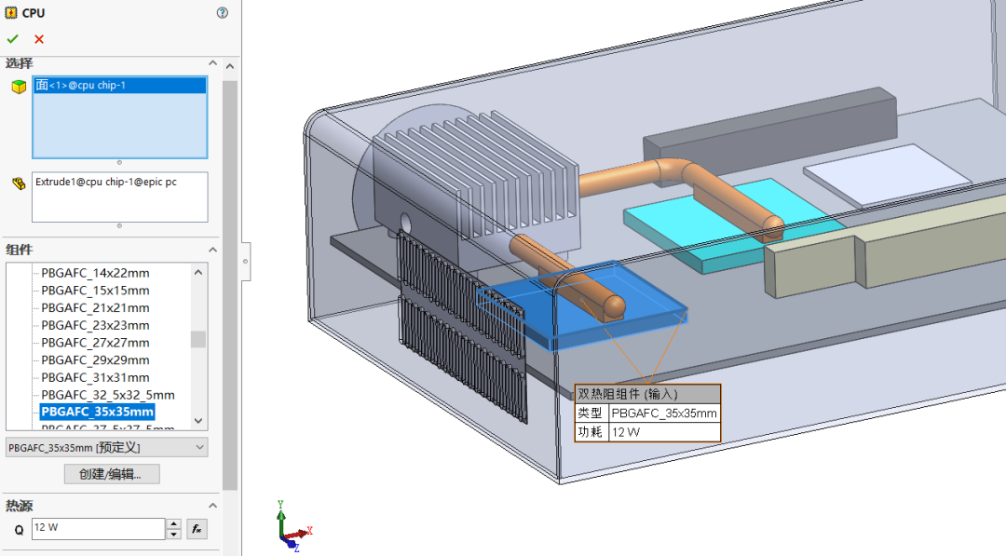Viewport: 1006px width, 556px height.
Task: Select PBGAFC_15x15mm in the component list
Action: (93, 290)
